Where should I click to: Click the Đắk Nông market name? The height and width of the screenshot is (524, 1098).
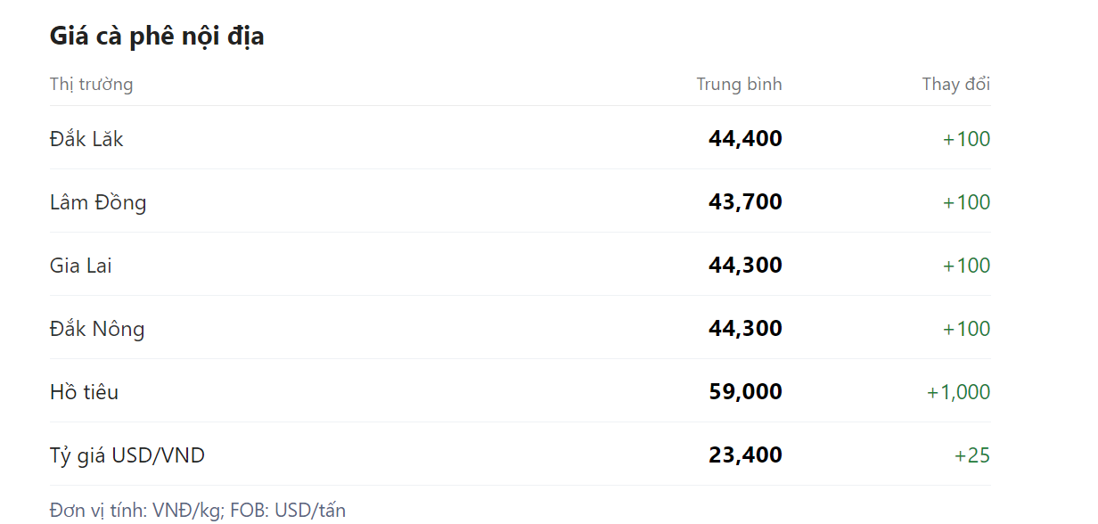tap(97, 329)
